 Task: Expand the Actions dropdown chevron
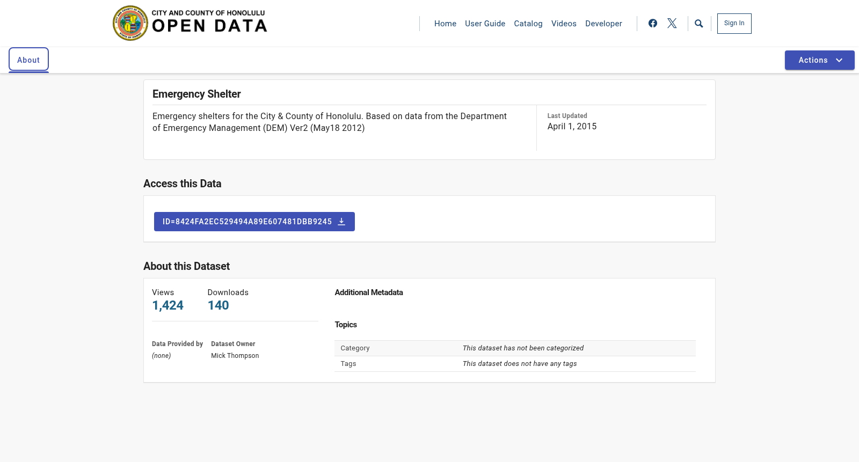click(x=839, y=60)
